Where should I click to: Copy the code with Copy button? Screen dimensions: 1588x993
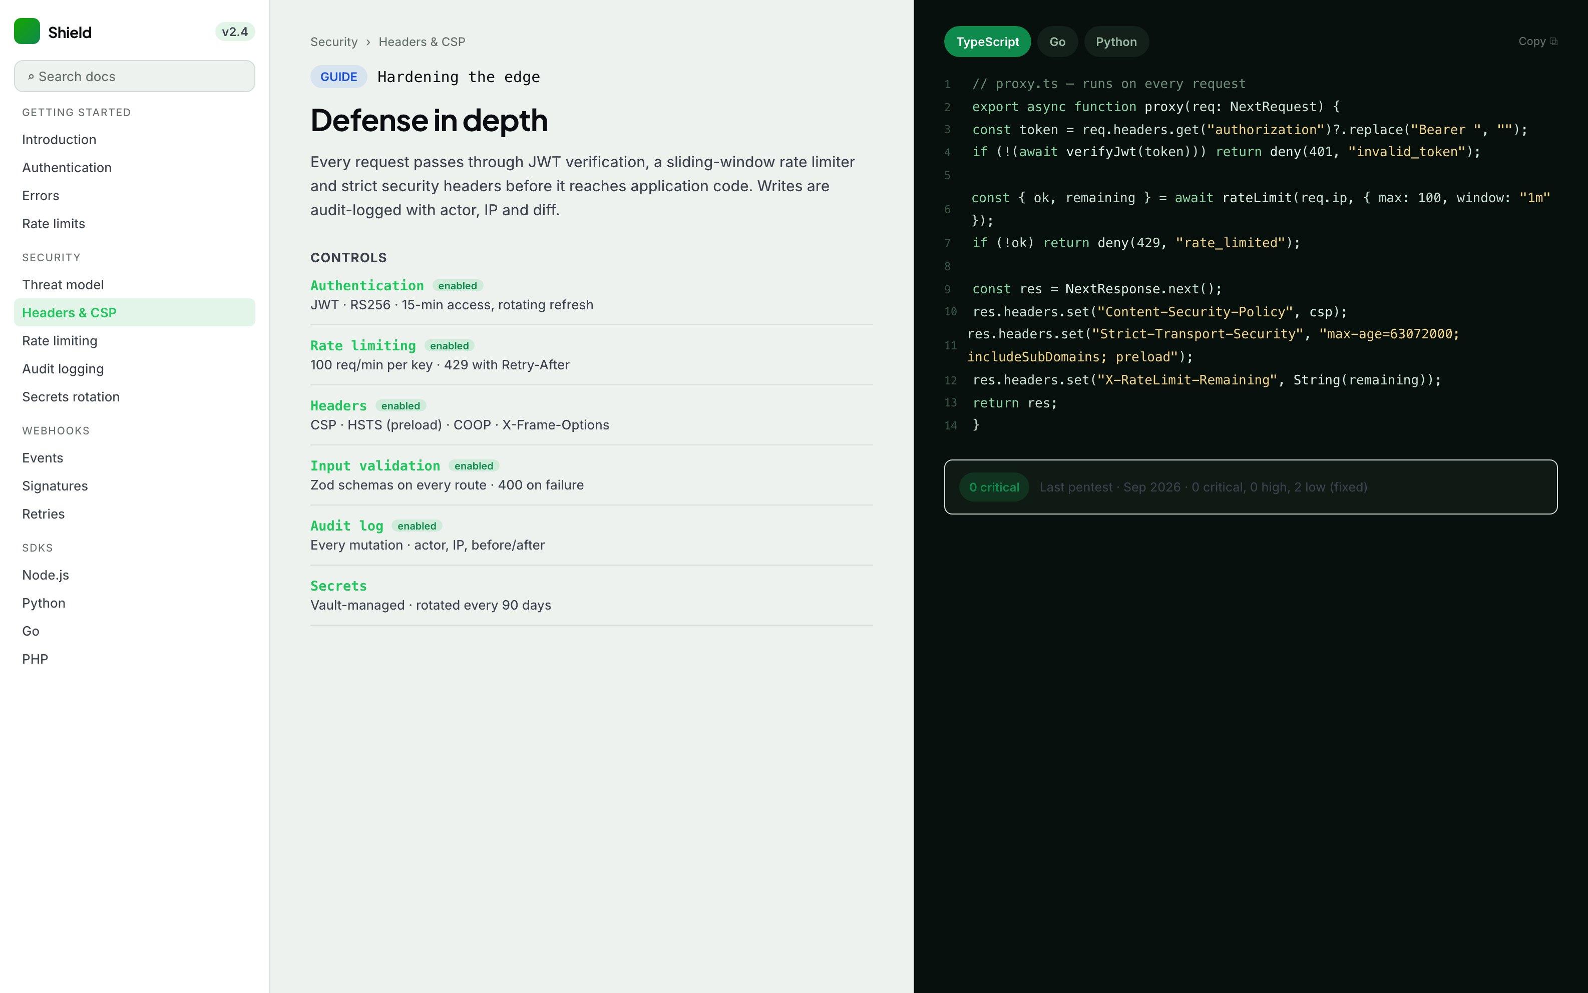tap(1537, 42)
